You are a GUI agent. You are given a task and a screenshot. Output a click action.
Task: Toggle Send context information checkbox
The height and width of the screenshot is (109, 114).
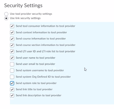(12, 33)
